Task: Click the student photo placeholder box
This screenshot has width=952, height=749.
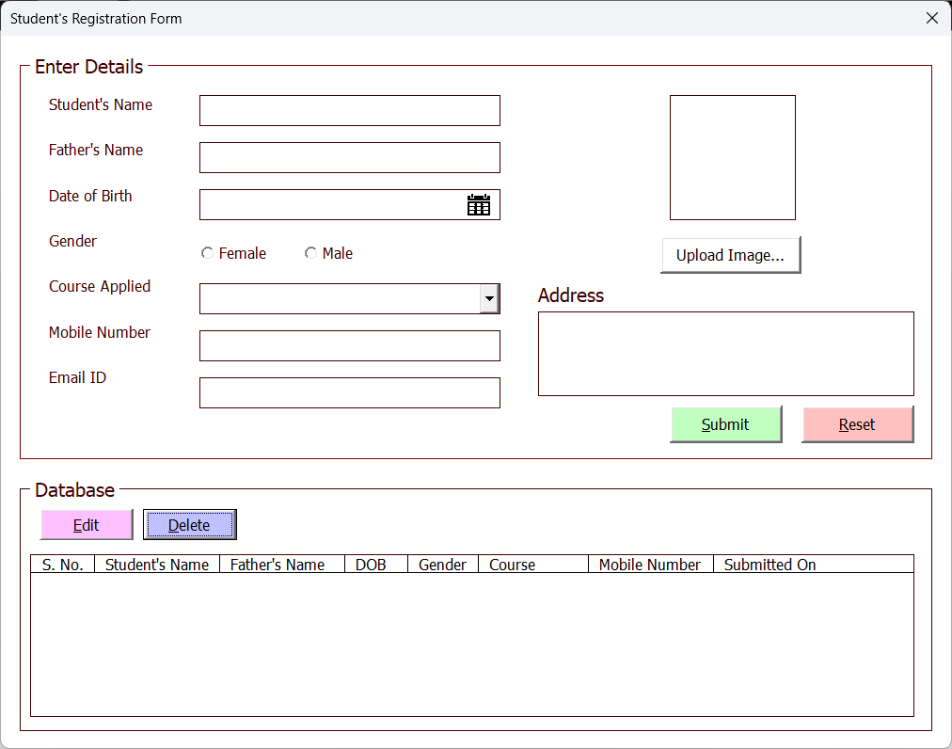Action: [733, 158]
